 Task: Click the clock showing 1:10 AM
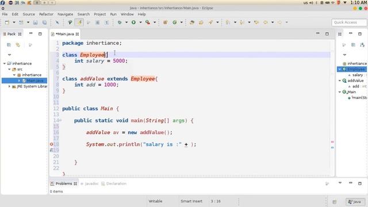click(358, 2)
